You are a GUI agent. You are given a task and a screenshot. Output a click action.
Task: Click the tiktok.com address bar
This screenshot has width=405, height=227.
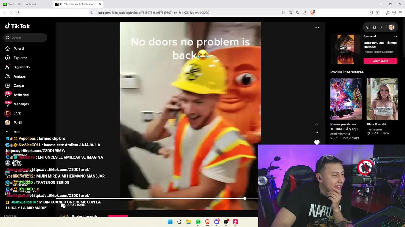pos(153,13)
